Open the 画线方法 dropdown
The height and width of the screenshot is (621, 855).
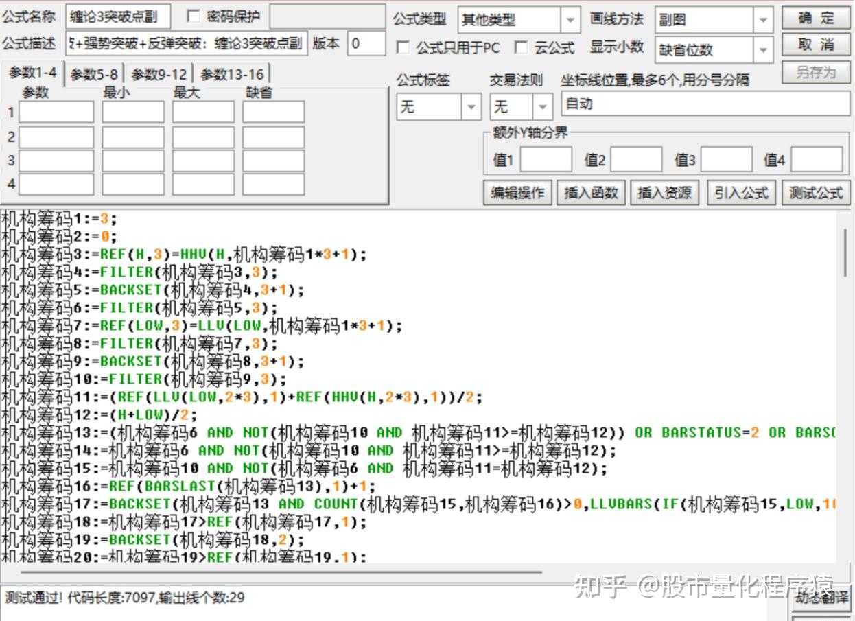tap(763, 20)
